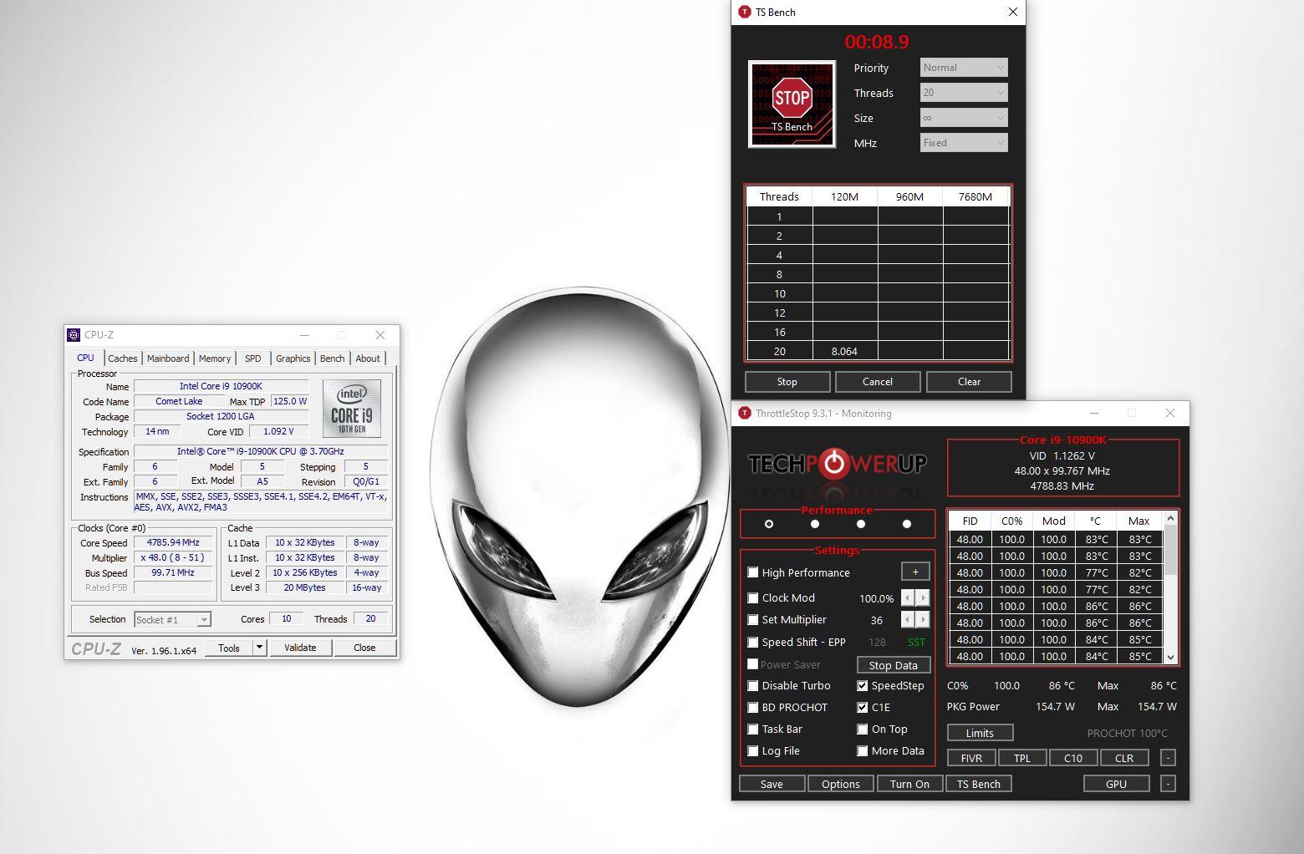This screenshot has width=1304, height=854.
Task: Check the Disable Turbo option
Action: pos(753,685)
